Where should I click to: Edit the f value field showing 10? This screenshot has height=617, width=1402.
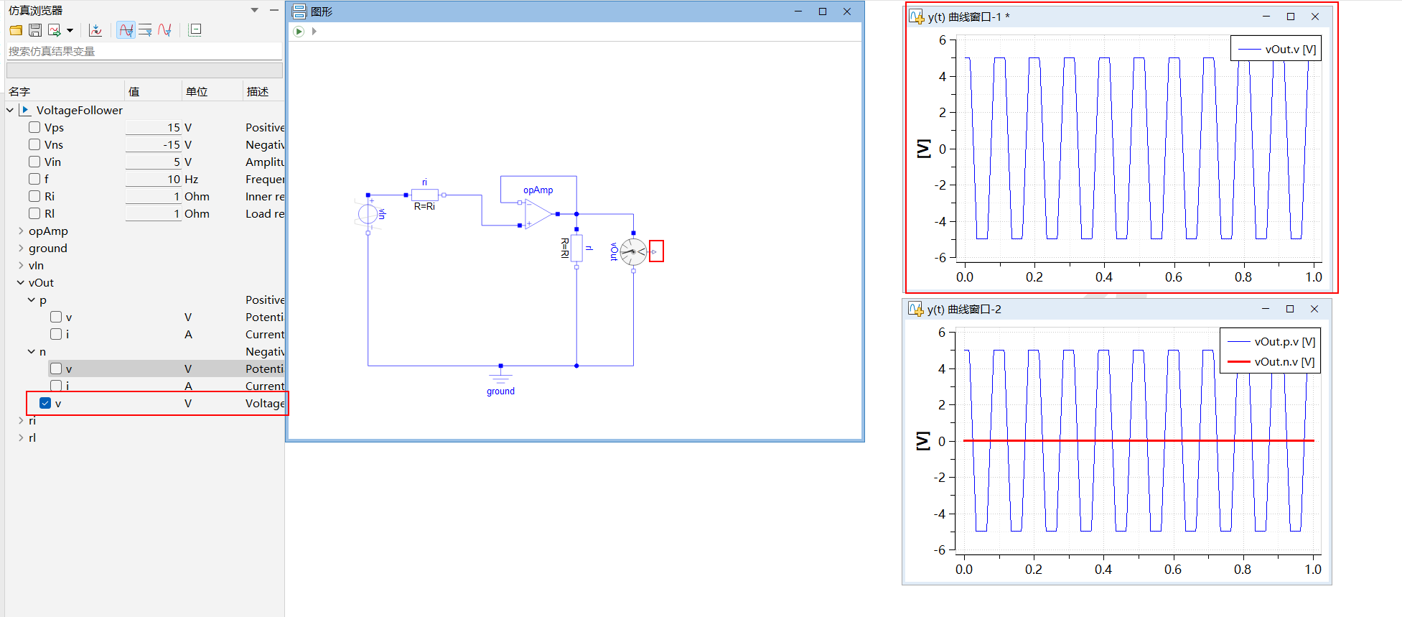154,179
